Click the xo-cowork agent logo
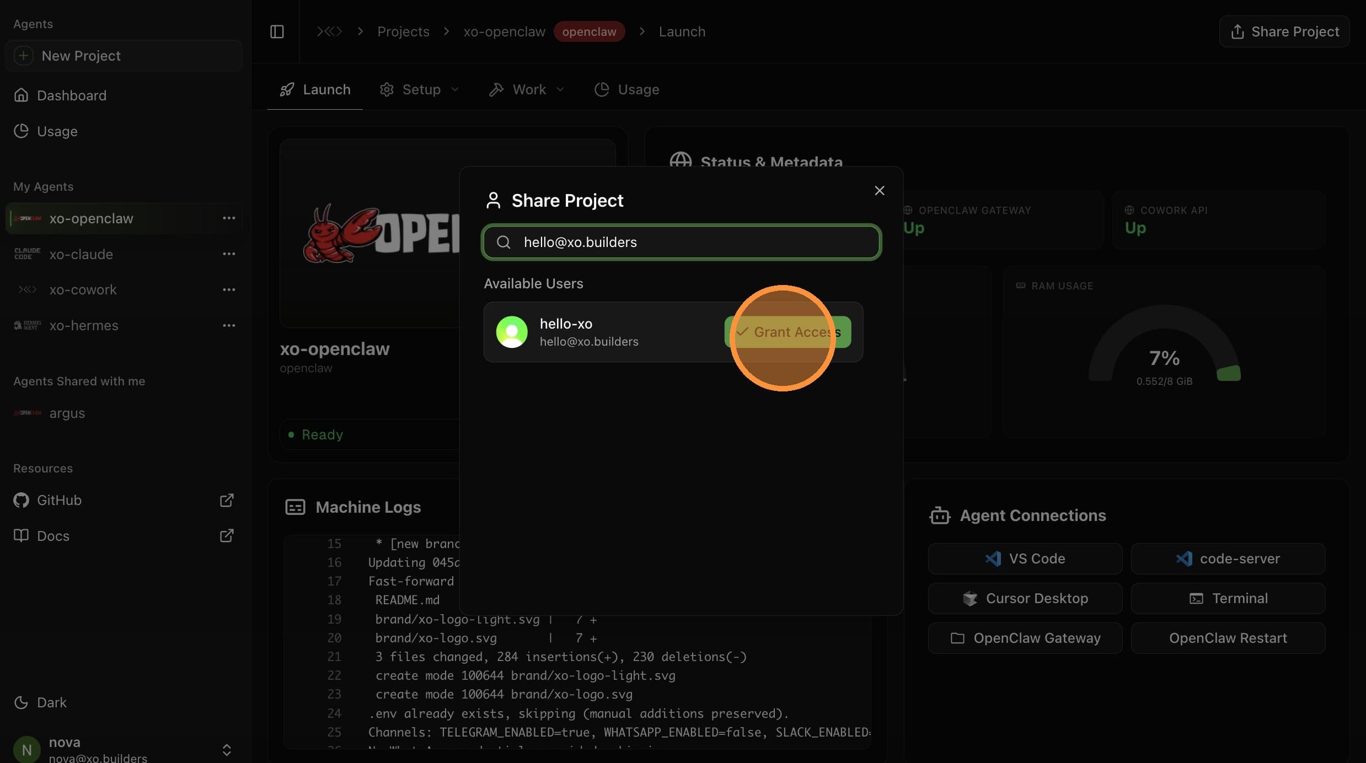 point(27,289)
